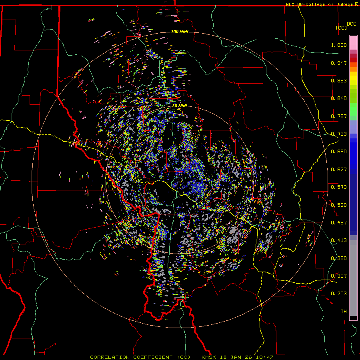Image resolution: width=360 pixels, height=360 pixels.
Task: Pick the gray band on the color scale
Action: (x=353, y=278)
